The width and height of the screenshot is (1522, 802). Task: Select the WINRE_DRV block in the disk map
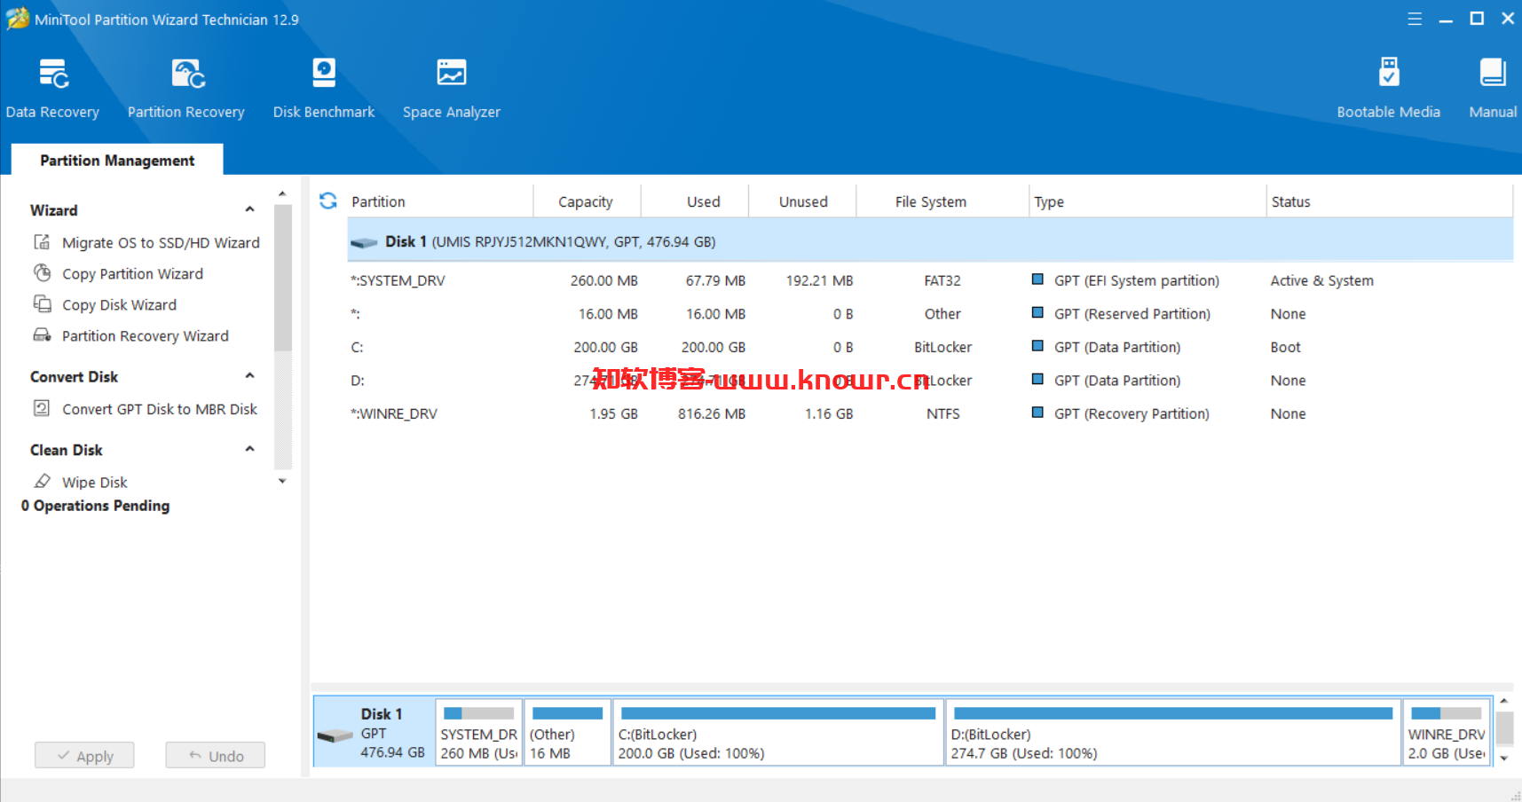tap(1447, 732)
